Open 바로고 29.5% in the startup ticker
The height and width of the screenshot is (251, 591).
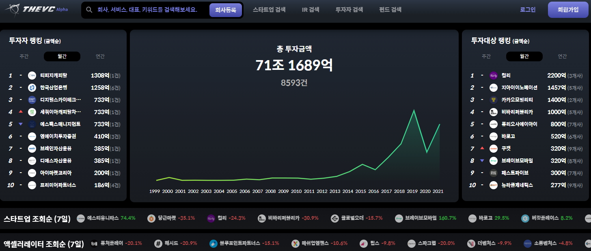click(488, 219)
